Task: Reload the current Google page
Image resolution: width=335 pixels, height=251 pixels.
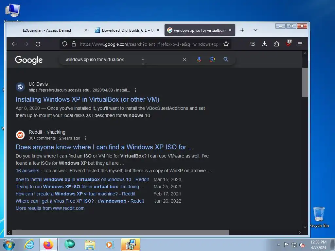Action: pos(38,44)
